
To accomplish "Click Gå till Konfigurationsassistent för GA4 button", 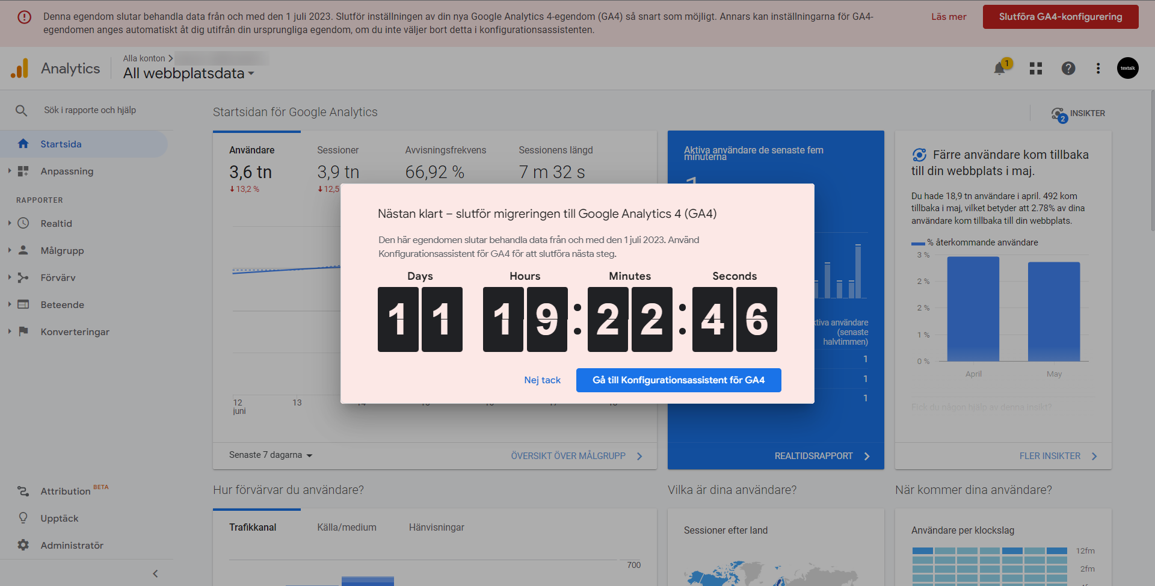I will point(678,380).
